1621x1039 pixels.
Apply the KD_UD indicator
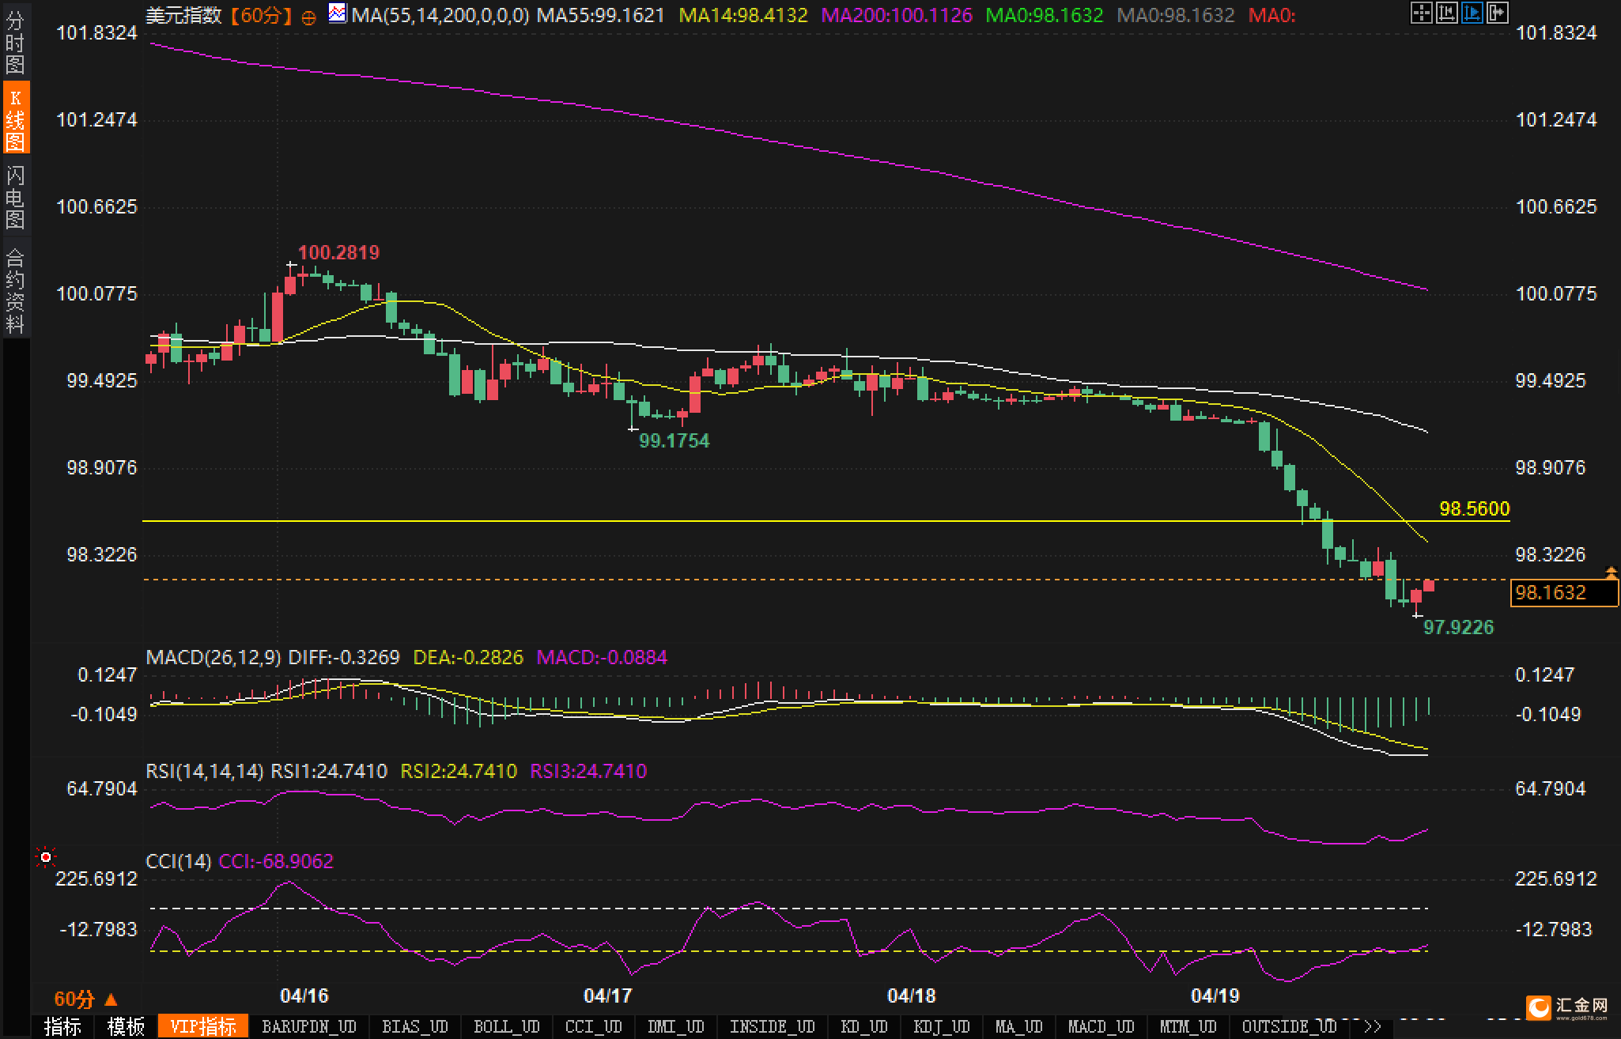(863, 1026)
